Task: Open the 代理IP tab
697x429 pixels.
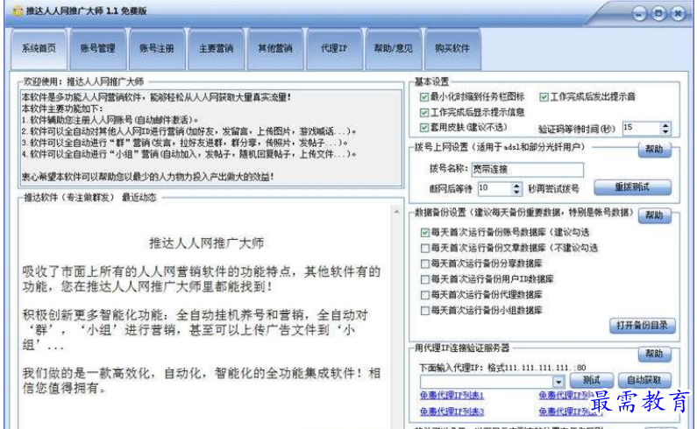Action: pos(334,49)
